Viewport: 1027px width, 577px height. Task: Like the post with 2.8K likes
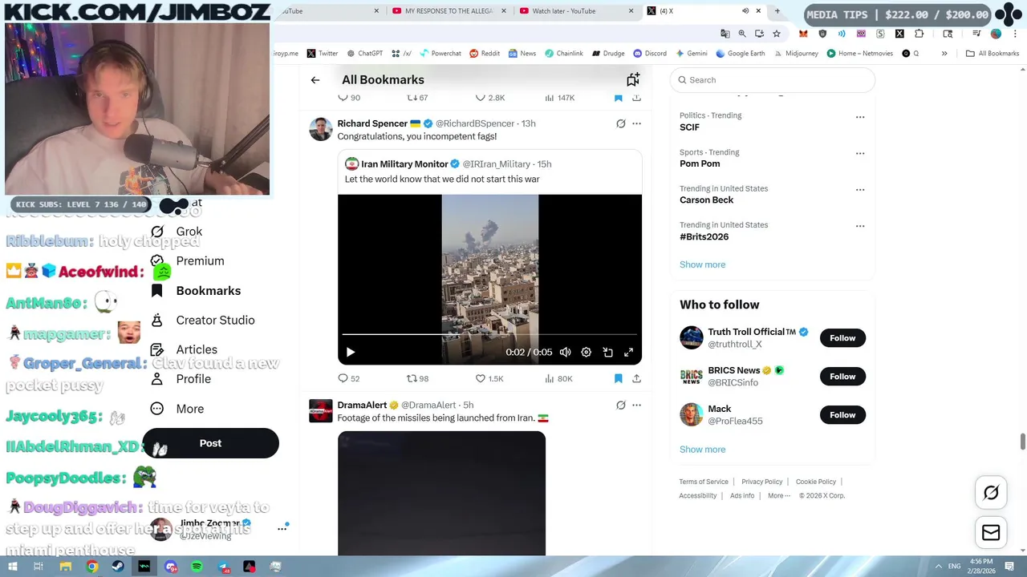(x=490, y=98)
